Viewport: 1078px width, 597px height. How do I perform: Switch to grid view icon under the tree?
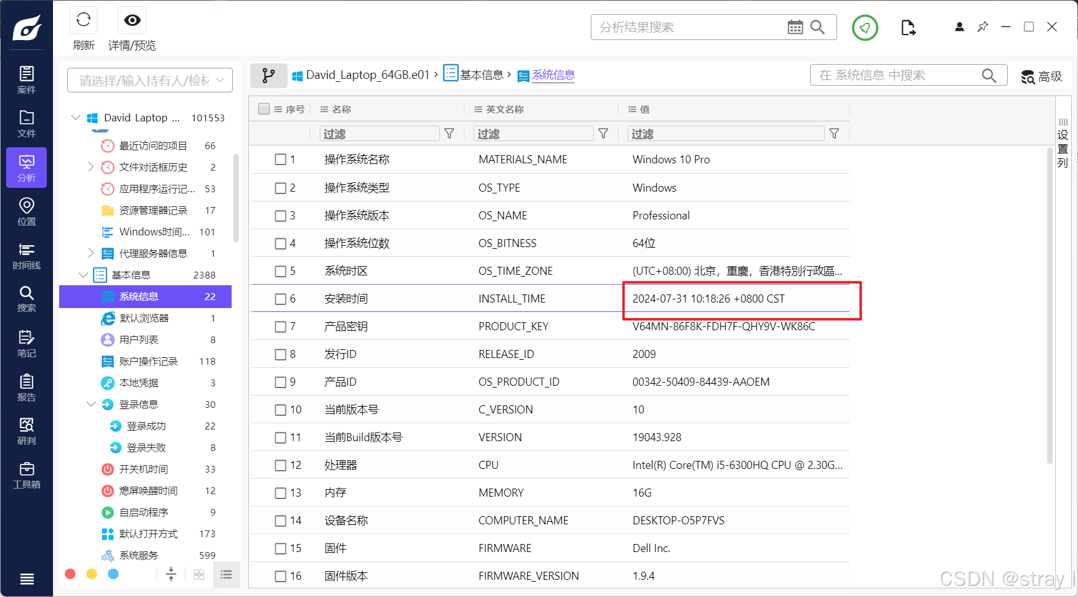[x=199, y=574]
